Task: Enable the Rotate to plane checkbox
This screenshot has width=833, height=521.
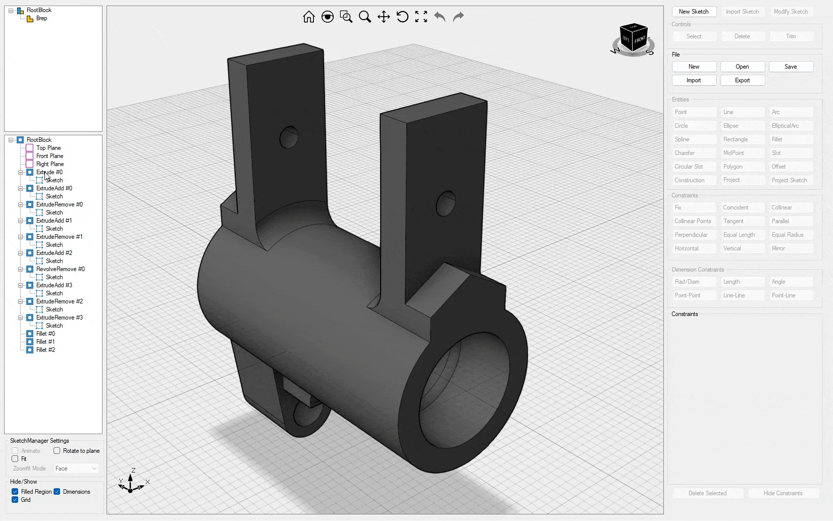Action: click(57, 451)
